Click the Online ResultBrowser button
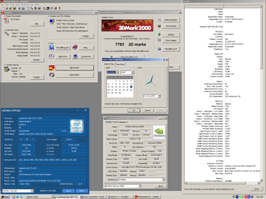Image resolution: width=266 pixels, height=199 pixels. click(x=129, y=56)
